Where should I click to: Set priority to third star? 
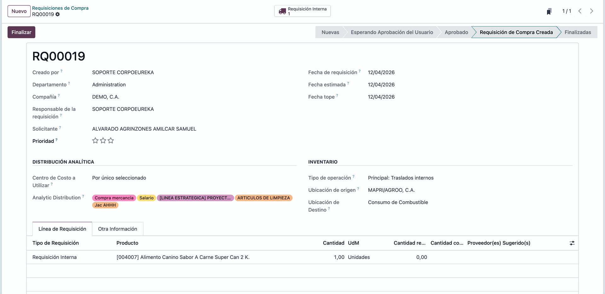(x=111, y=141)
